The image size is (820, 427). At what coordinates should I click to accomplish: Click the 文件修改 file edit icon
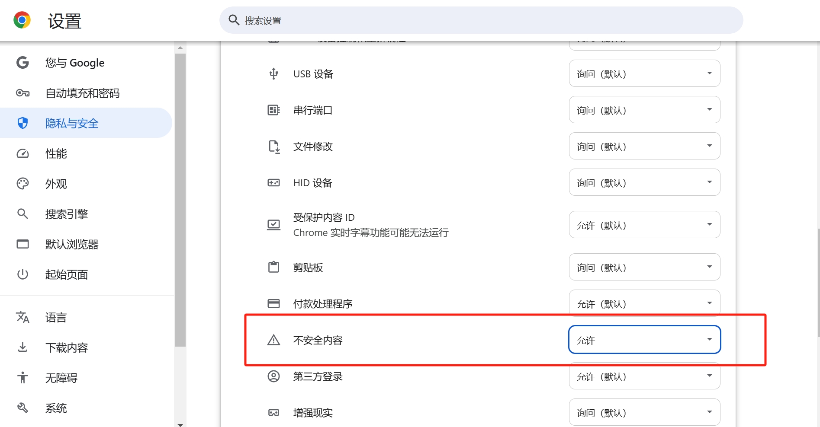point(273,147)
